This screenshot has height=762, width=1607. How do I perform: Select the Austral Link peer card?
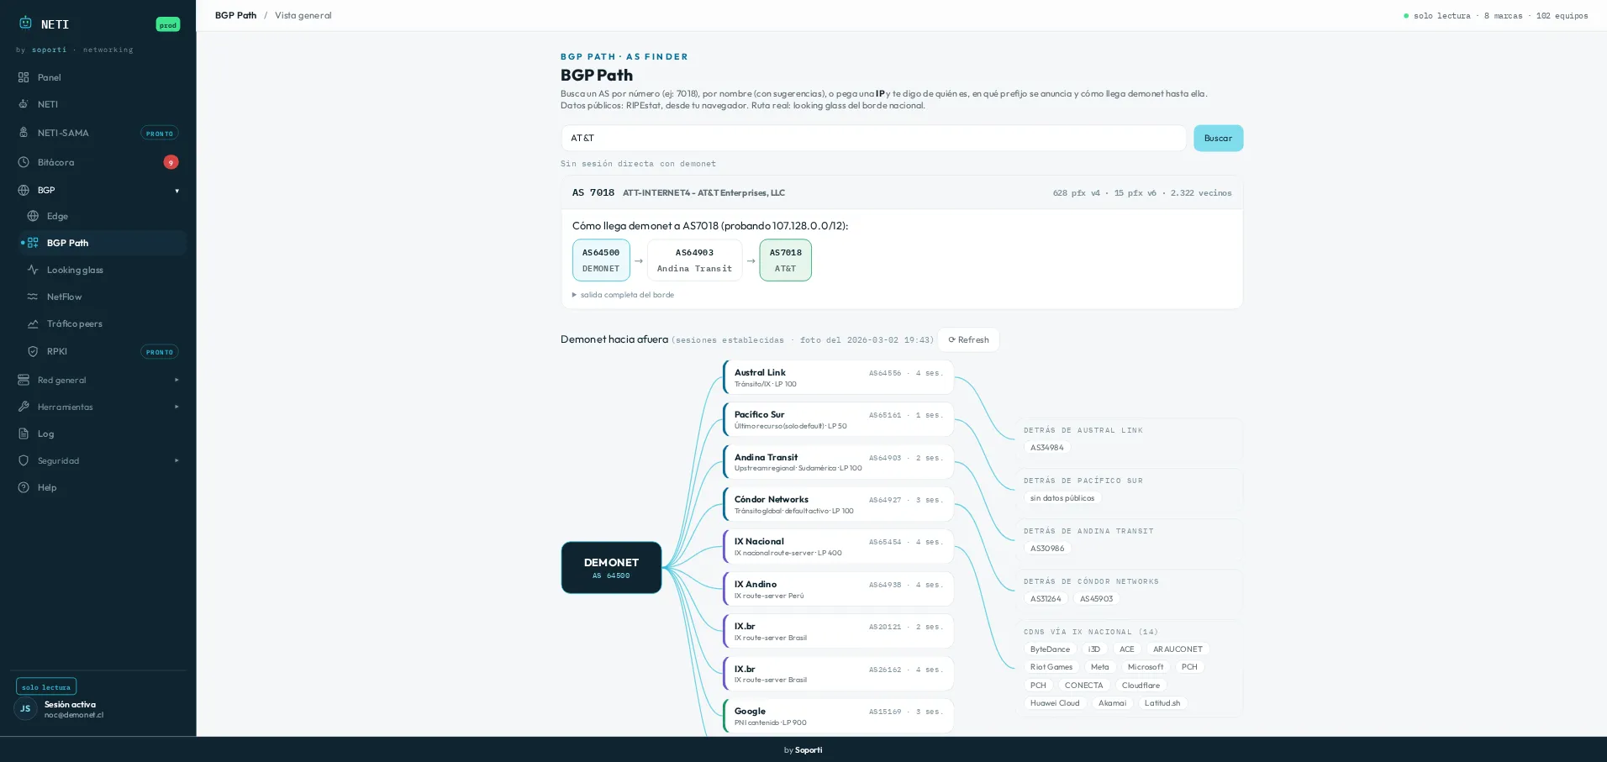pyautogui.click(x=838, y=377)
